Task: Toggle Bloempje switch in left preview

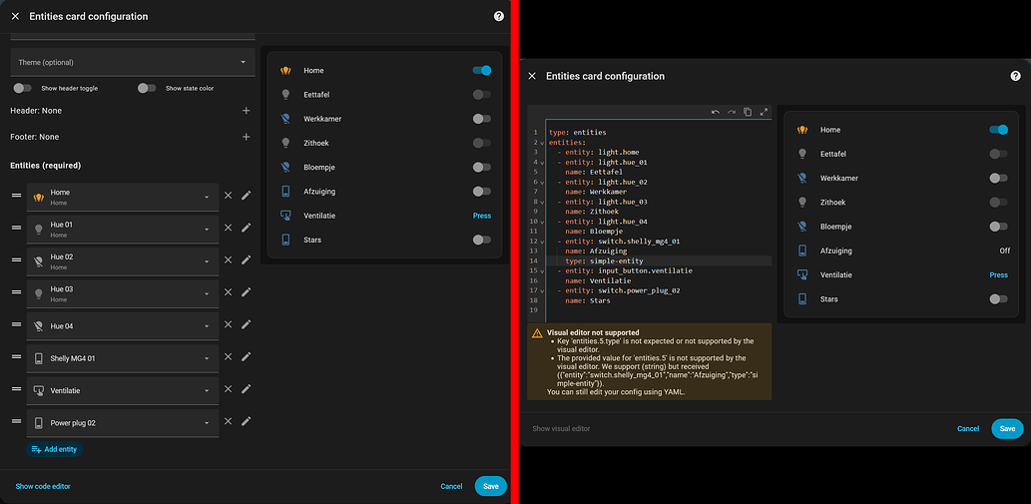Action: pyautogui.click(x=482, y=167)
